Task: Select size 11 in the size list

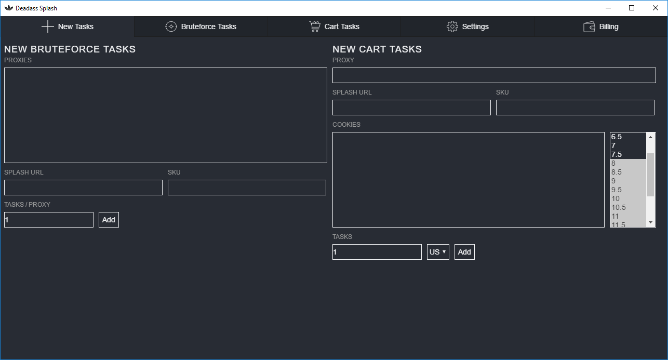Action: (628, 216)
